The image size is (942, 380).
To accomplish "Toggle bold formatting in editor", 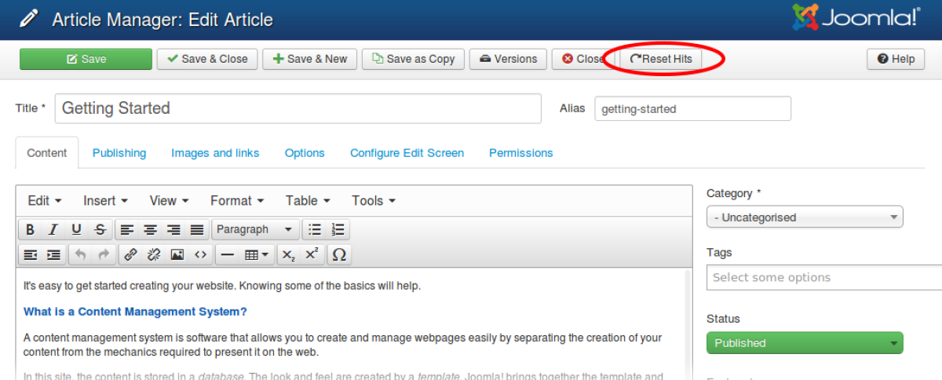I will click(30, 230).
